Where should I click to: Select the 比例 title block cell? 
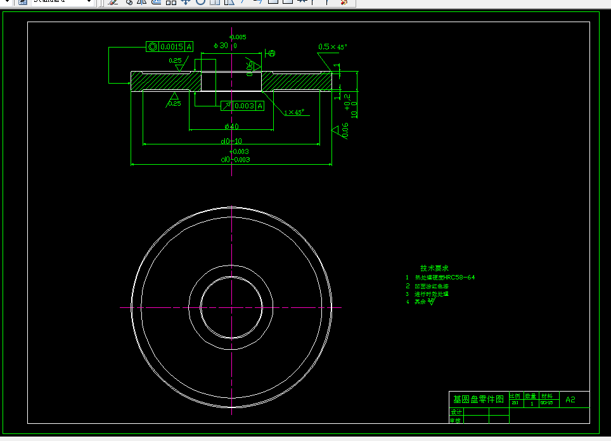[515, 396]
